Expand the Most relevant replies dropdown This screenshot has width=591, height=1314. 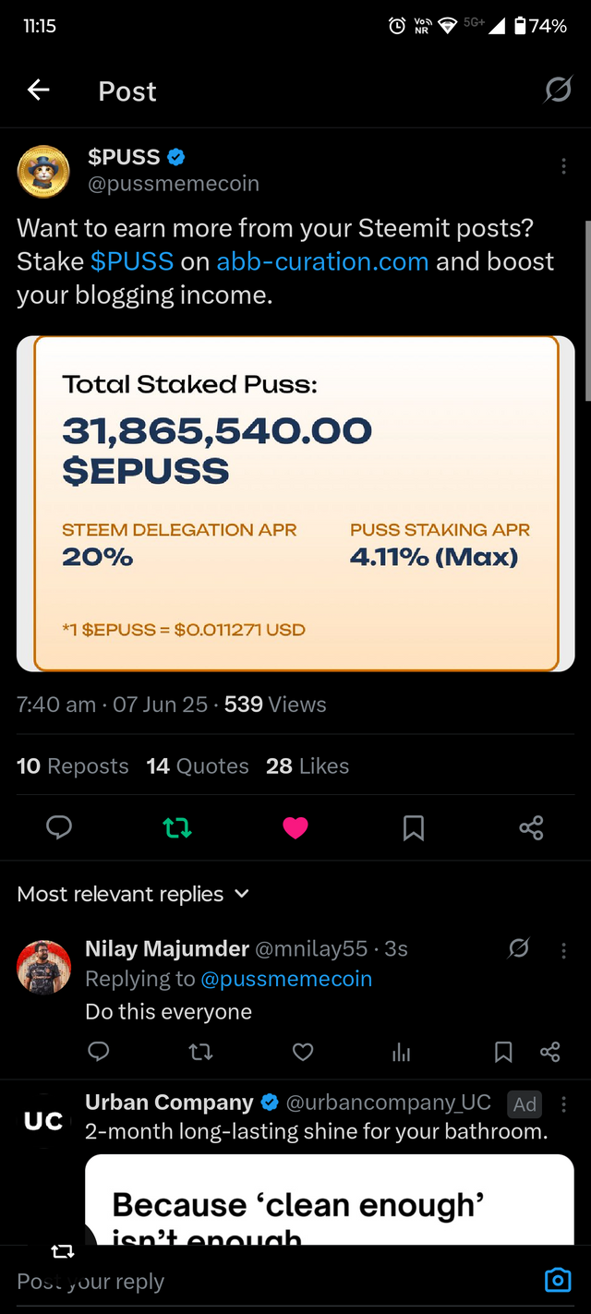pos(133,894)
